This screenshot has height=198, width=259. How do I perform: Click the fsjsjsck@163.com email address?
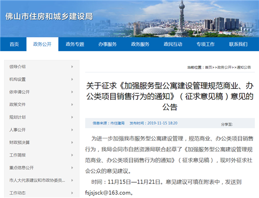[108, 193]
